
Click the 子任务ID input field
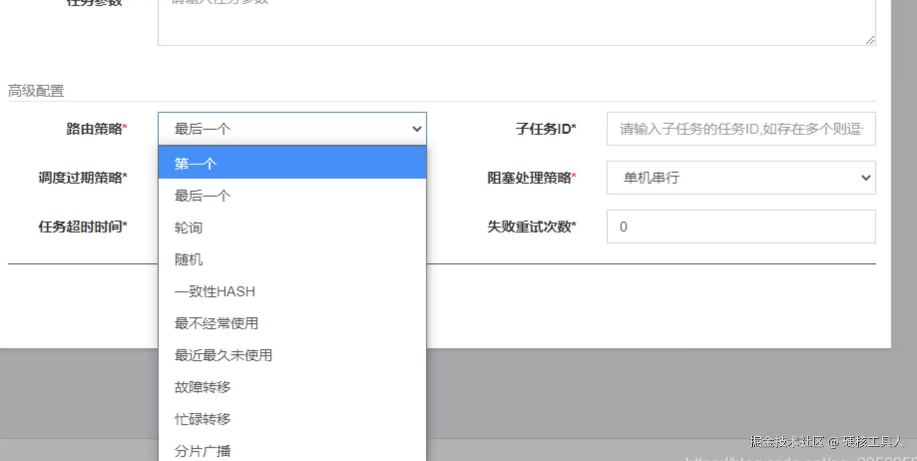(x=740, y=129)
